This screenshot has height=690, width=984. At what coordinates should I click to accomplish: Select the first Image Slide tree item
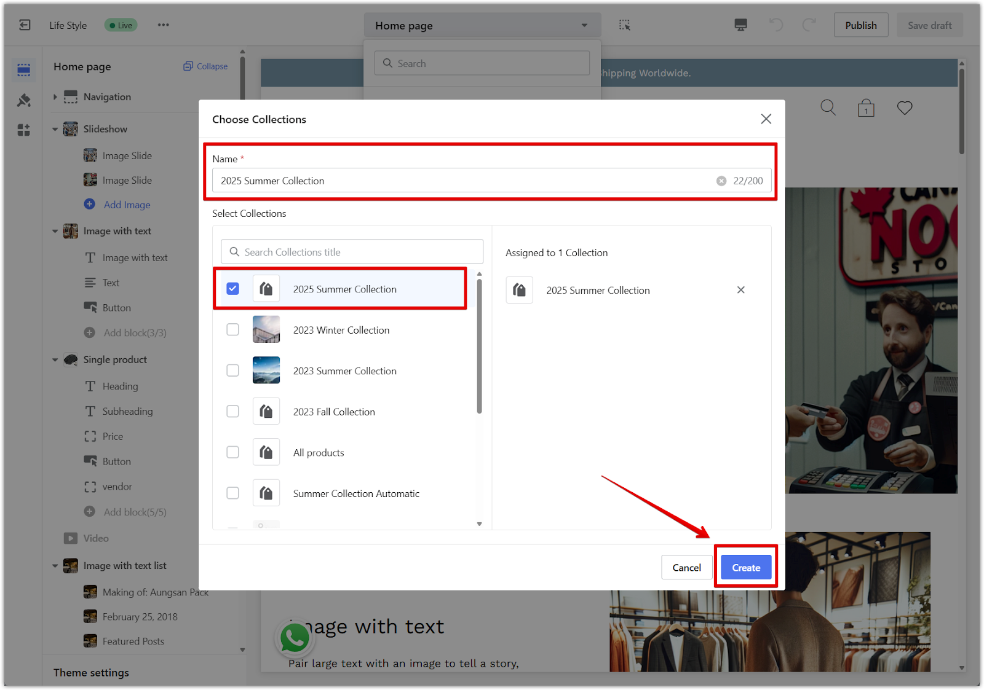click(127, 156)
